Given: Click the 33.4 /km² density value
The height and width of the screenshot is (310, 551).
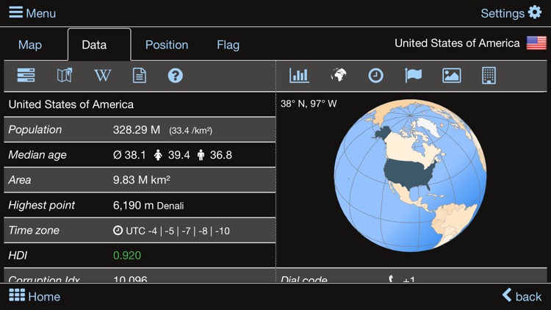Looking at the screenshot, I should click(190, 131).
